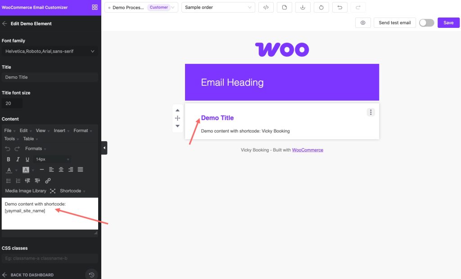Image resolution: width=461 pixels, height=279 pixels.
Task: Click the Title font size field
Action: click(x=12, y=103)
